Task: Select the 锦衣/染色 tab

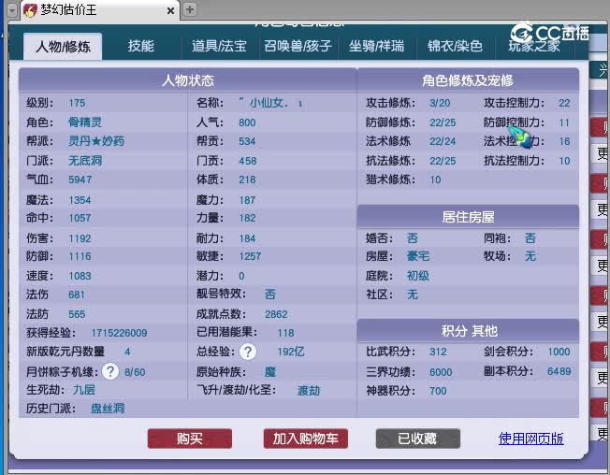Action: tap(455, 46)
